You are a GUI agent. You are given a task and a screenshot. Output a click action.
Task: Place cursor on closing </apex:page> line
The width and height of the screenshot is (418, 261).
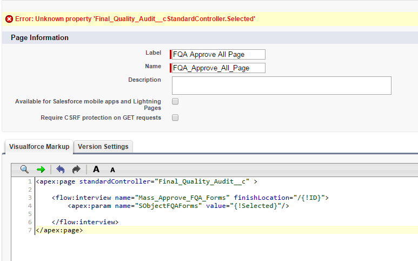(x=59, y=230)
